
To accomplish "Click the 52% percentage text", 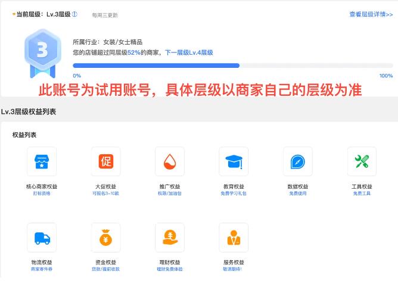I will pyautogui.click(x=134, y=52).
